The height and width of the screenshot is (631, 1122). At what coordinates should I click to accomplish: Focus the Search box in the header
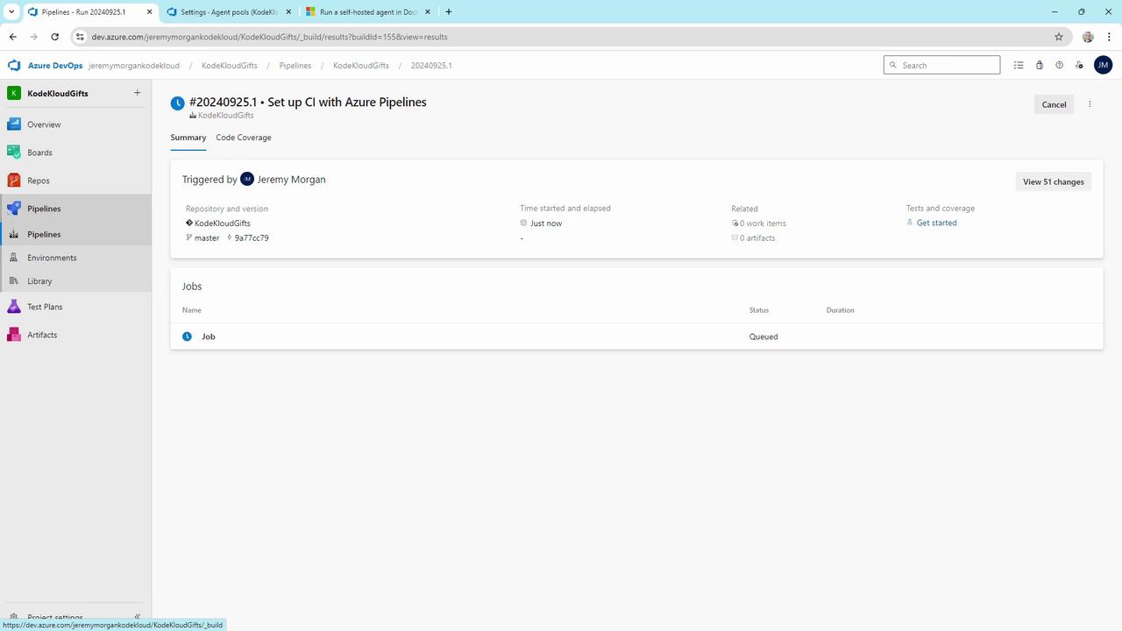[x=941, y=65]
